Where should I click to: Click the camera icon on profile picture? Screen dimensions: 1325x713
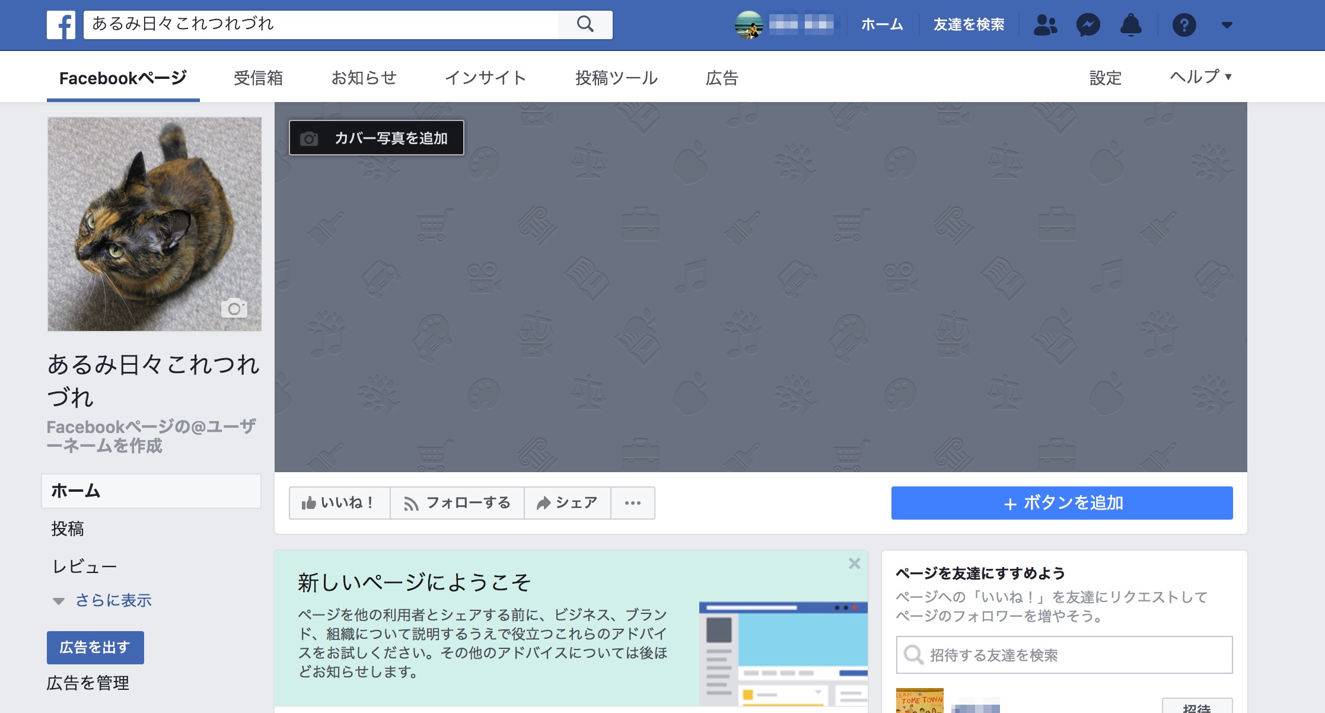coord(234,308)
